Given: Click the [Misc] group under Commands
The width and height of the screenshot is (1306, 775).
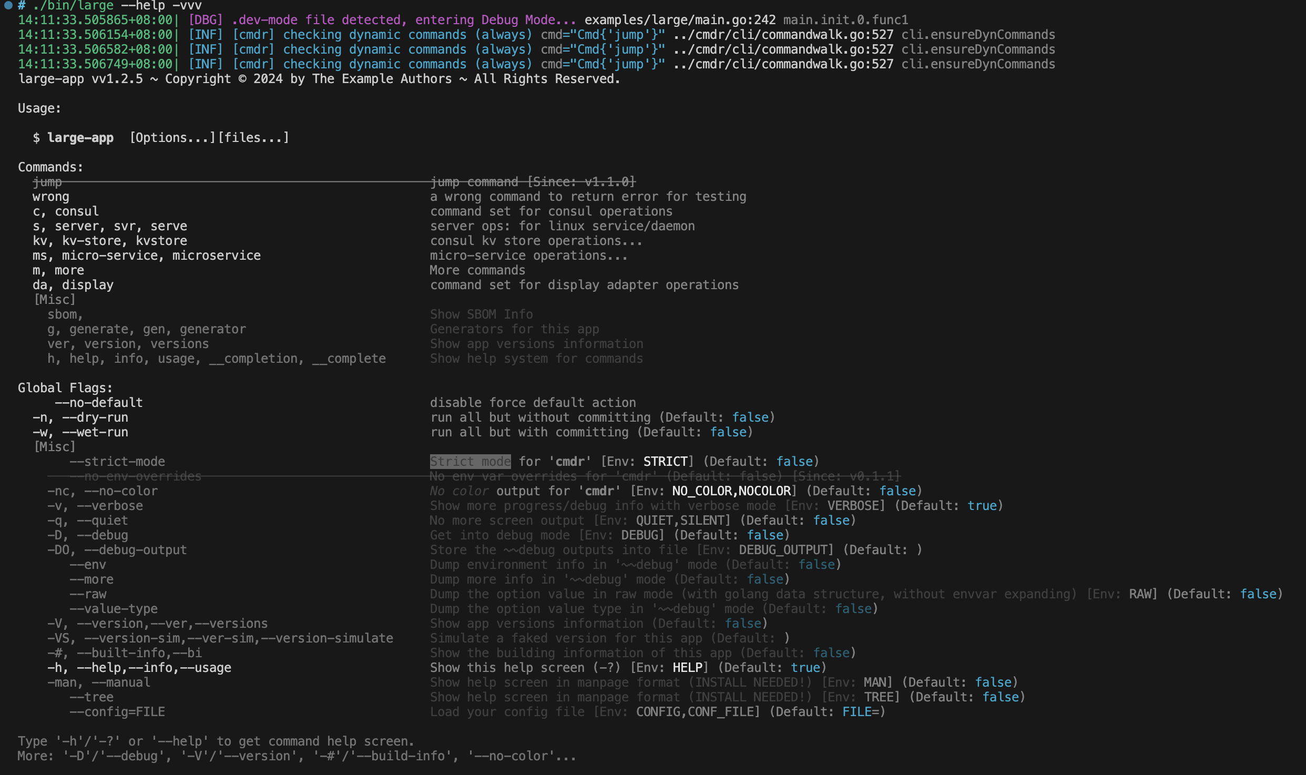Looking at the screenshot, I should [55, 300].
